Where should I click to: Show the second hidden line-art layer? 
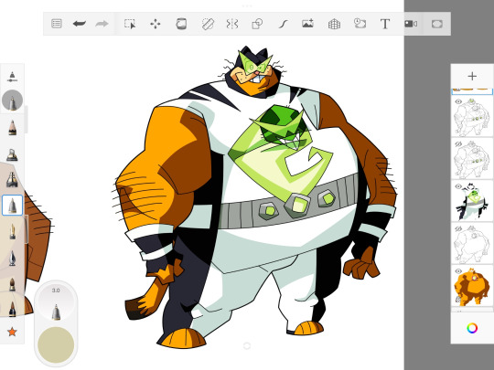pos(458,143)
